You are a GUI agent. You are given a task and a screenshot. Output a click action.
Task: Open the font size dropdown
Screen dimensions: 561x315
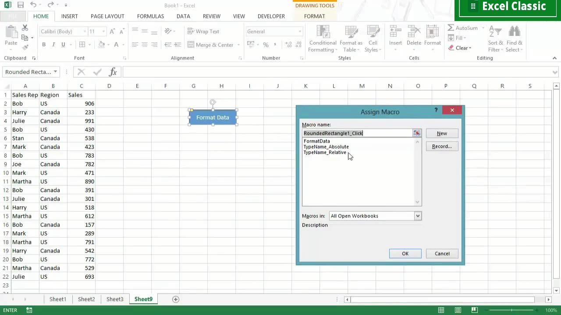[103, 31]
